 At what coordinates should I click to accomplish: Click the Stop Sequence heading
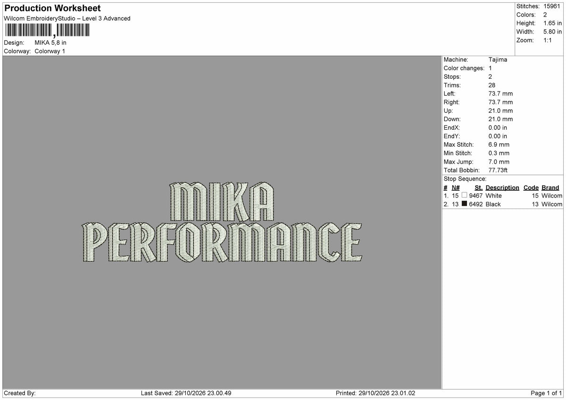465,179
